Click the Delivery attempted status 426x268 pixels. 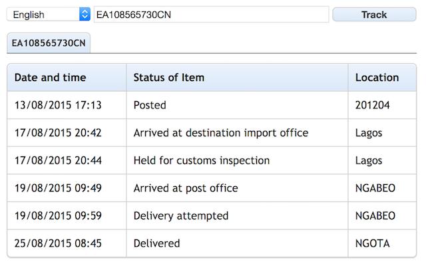[x=180, y=215]
